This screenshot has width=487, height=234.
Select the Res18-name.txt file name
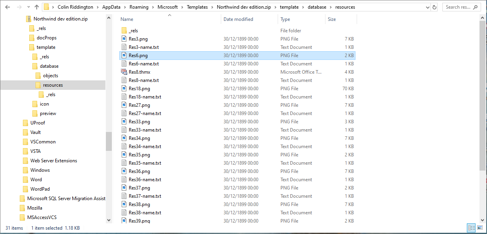click(x=145, y=97)
